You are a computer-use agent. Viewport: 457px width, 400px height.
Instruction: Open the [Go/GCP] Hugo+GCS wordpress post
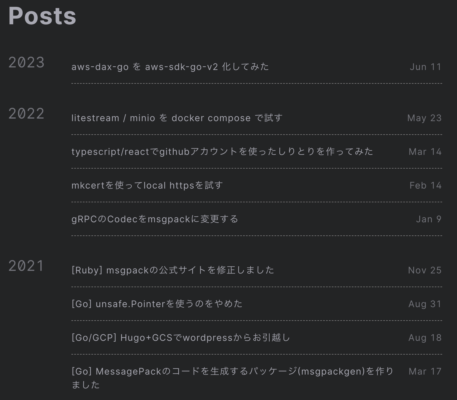point(181,338)
